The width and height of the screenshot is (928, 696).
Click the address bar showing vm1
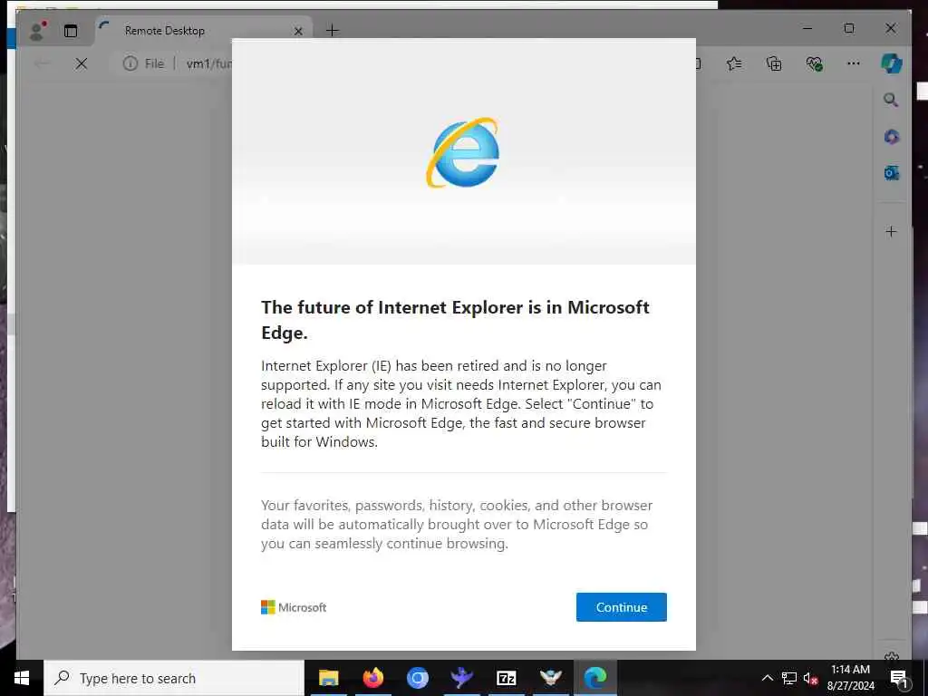(209, 63)
